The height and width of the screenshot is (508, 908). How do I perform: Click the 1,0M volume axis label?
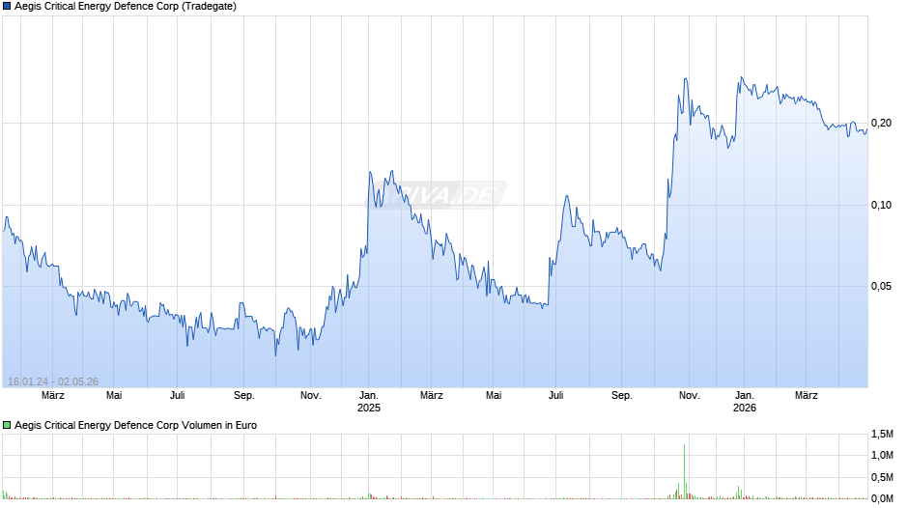pyautogui.click(x=882, y=455)
